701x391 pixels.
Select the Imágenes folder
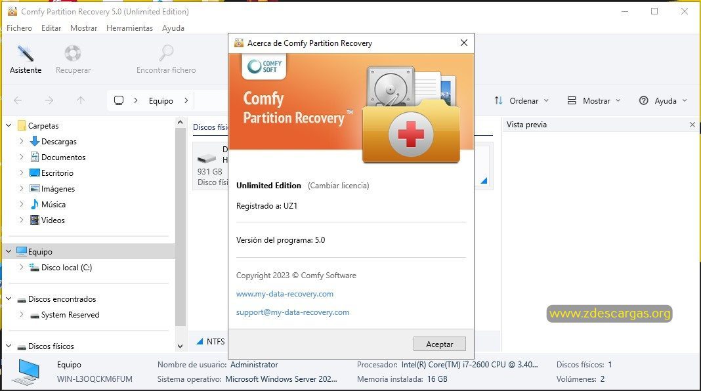click(x=58, y=188)
